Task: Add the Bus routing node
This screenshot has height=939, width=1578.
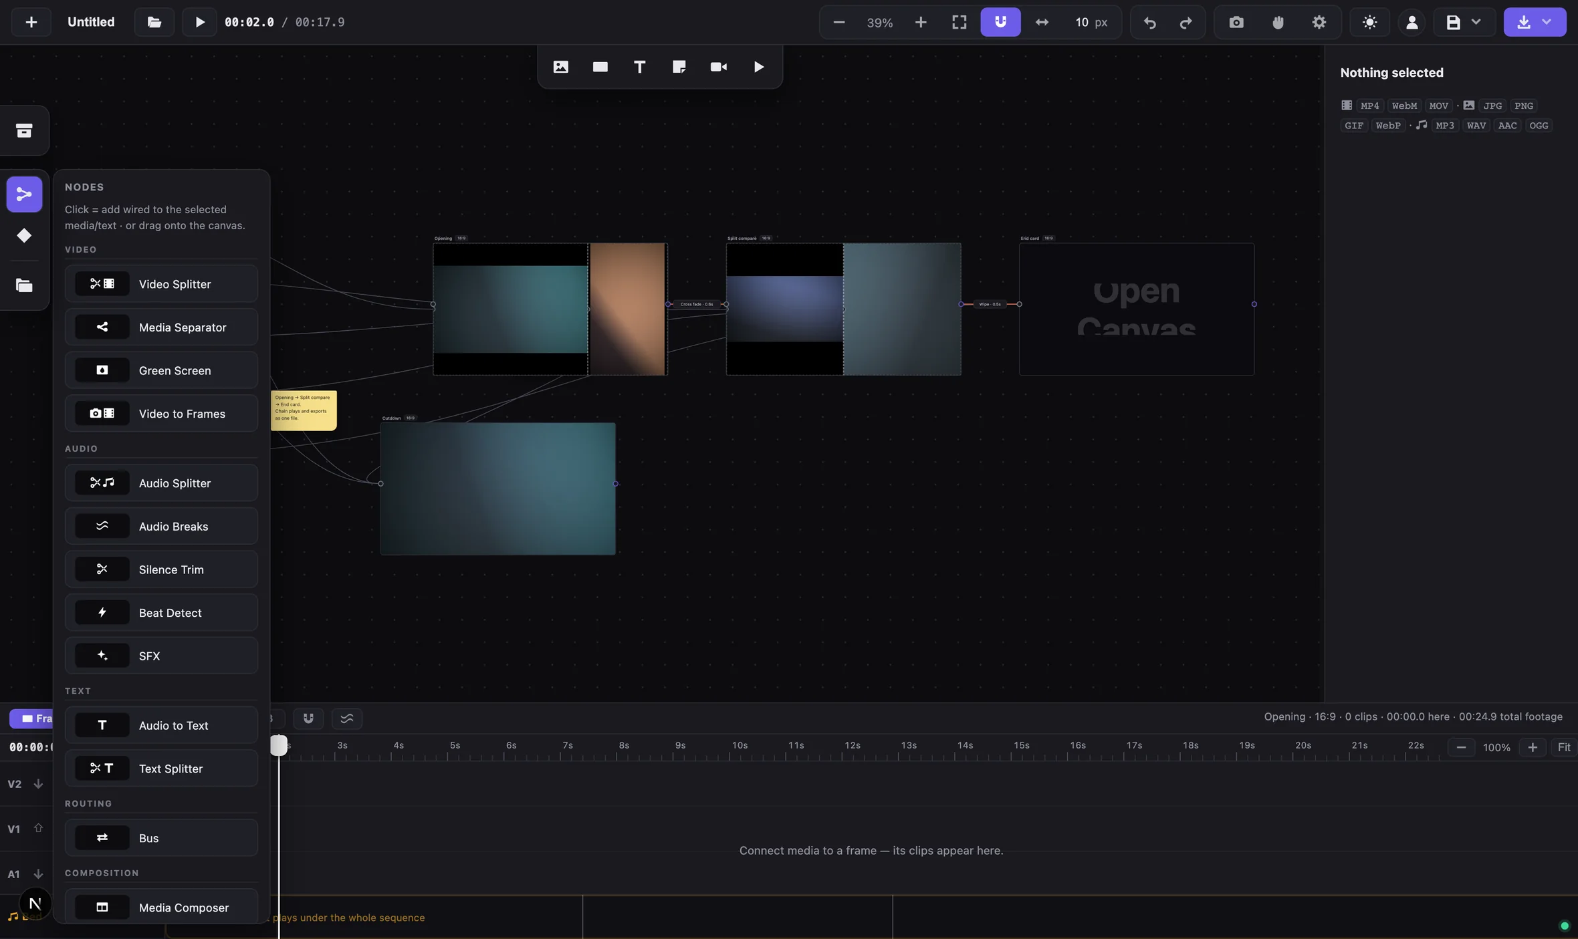Action: (161, 838)
